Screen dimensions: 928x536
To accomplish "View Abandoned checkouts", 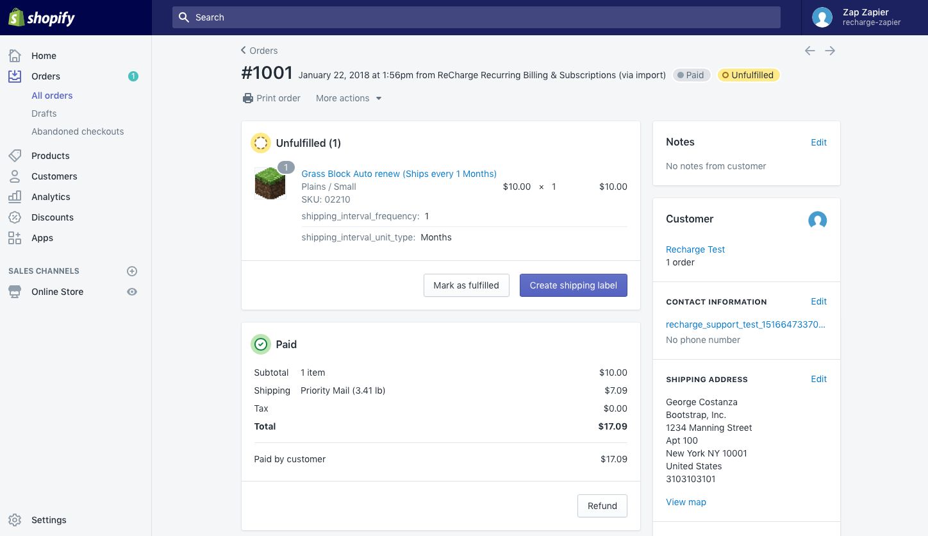I will 78,131.
